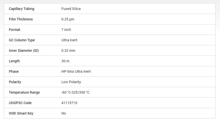The width and height of the screenshot is (220, 122).
Task: Click the Inner Diameter (ID) label
Action: [24, 51]
